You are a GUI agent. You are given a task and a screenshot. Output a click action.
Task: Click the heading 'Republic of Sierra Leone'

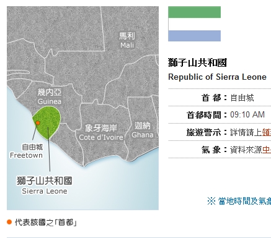tap(217, 77)
